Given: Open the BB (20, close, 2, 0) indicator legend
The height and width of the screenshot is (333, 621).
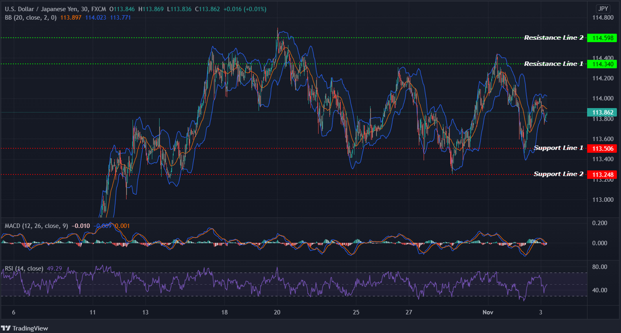Looking at the screenshot, I should coord(31,18).
